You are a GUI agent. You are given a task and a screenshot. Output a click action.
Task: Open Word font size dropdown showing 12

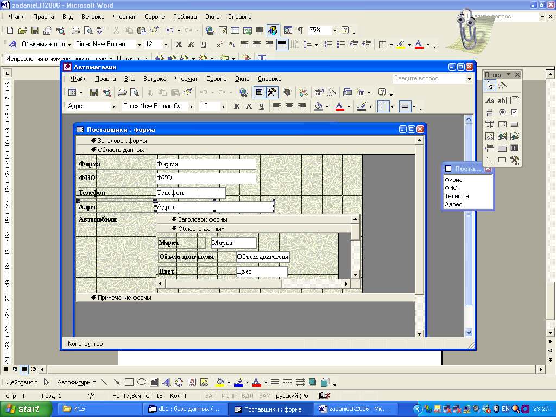[x=166, y=45]
